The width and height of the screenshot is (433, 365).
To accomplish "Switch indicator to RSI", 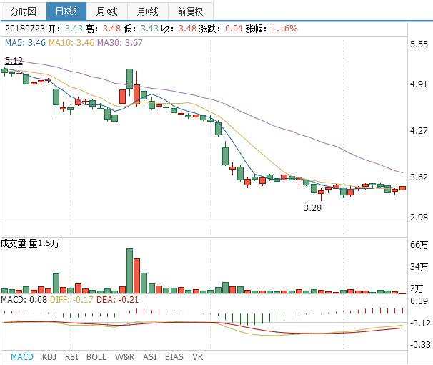I will (71, 356).
